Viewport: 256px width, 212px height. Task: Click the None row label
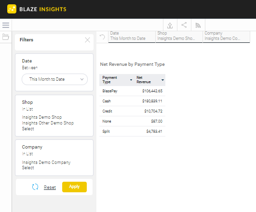(107, 121)
